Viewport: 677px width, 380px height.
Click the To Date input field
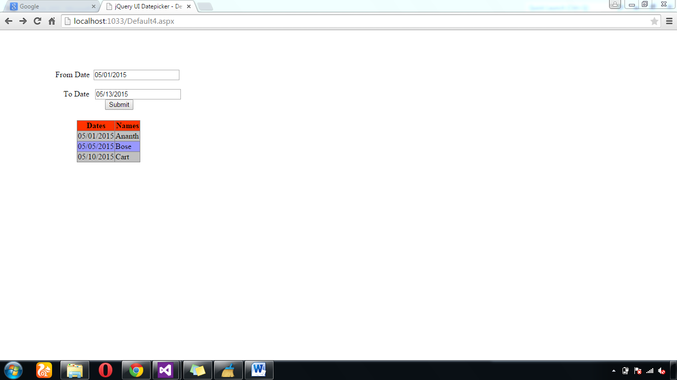click(138, 94)
